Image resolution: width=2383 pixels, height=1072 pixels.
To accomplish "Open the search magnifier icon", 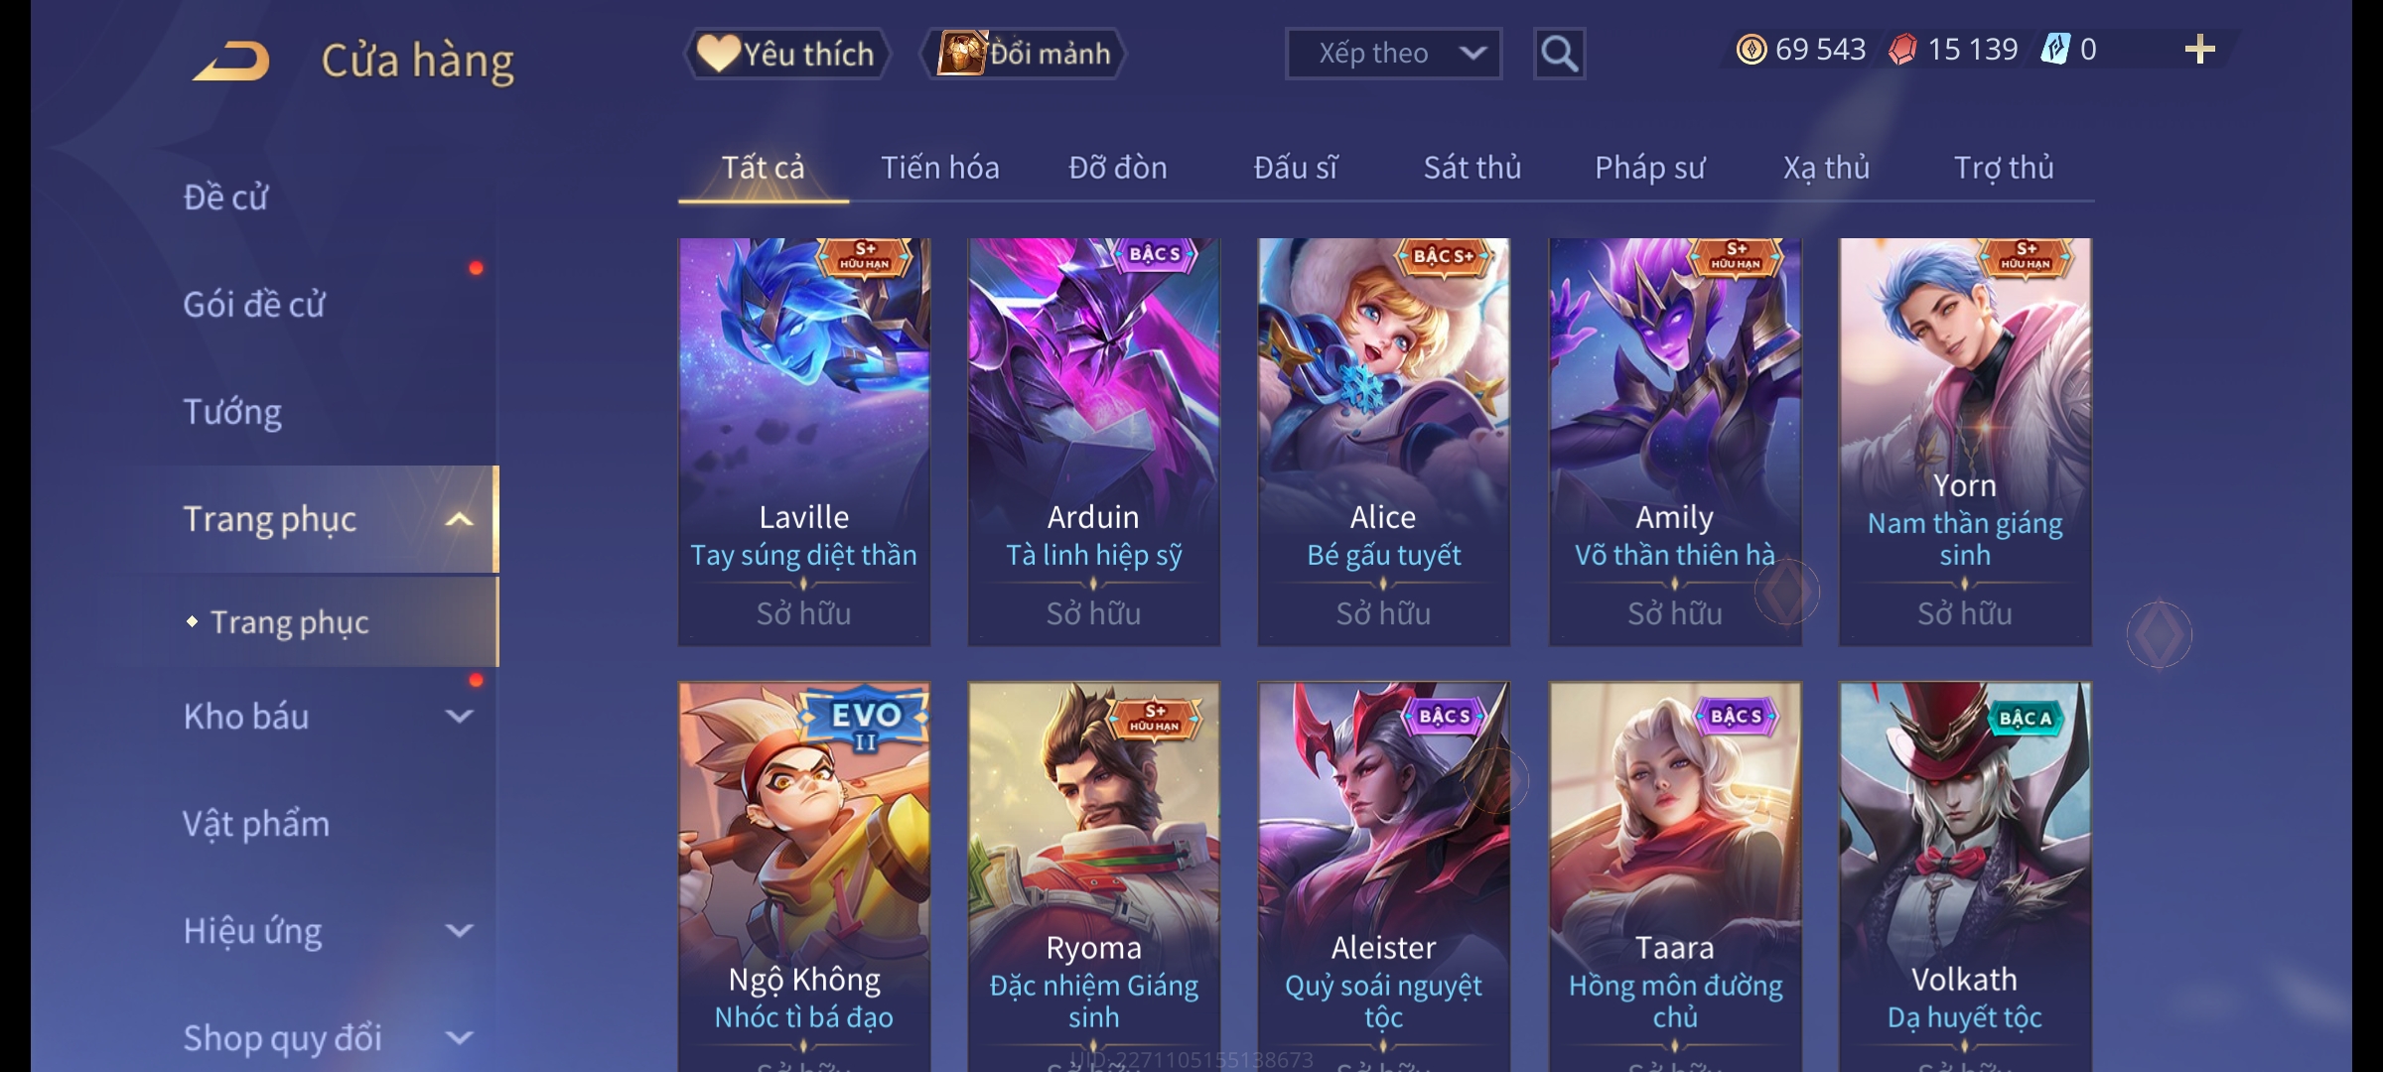I will click(1559, 54).
